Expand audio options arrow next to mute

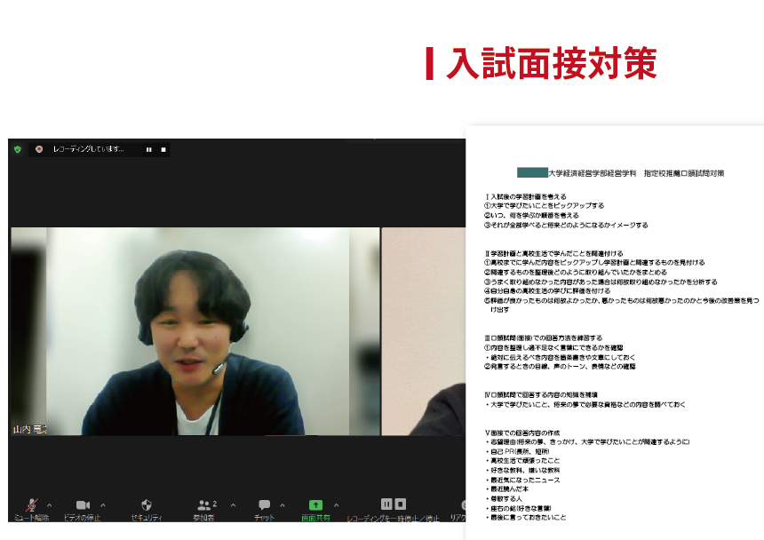49,504
